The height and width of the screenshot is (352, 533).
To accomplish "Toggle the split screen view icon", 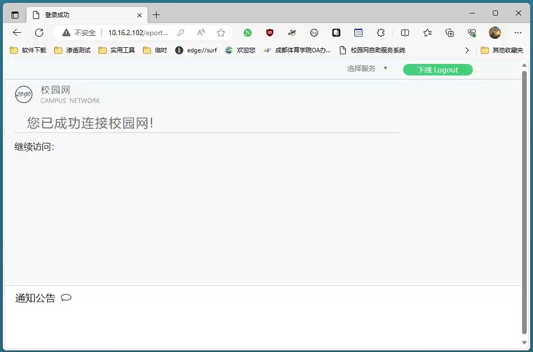I will pyautogui.click(x=405, y=33).
